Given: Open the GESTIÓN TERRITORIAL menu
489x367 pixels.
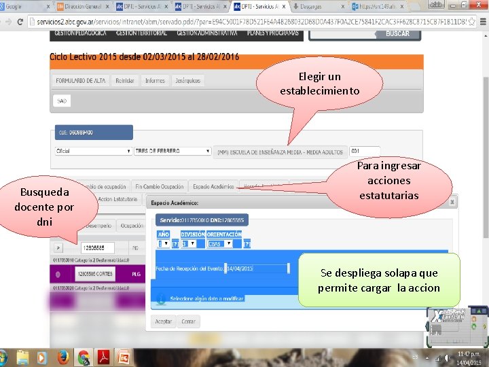Looking at the screenshot, I should tap(141, 33).
